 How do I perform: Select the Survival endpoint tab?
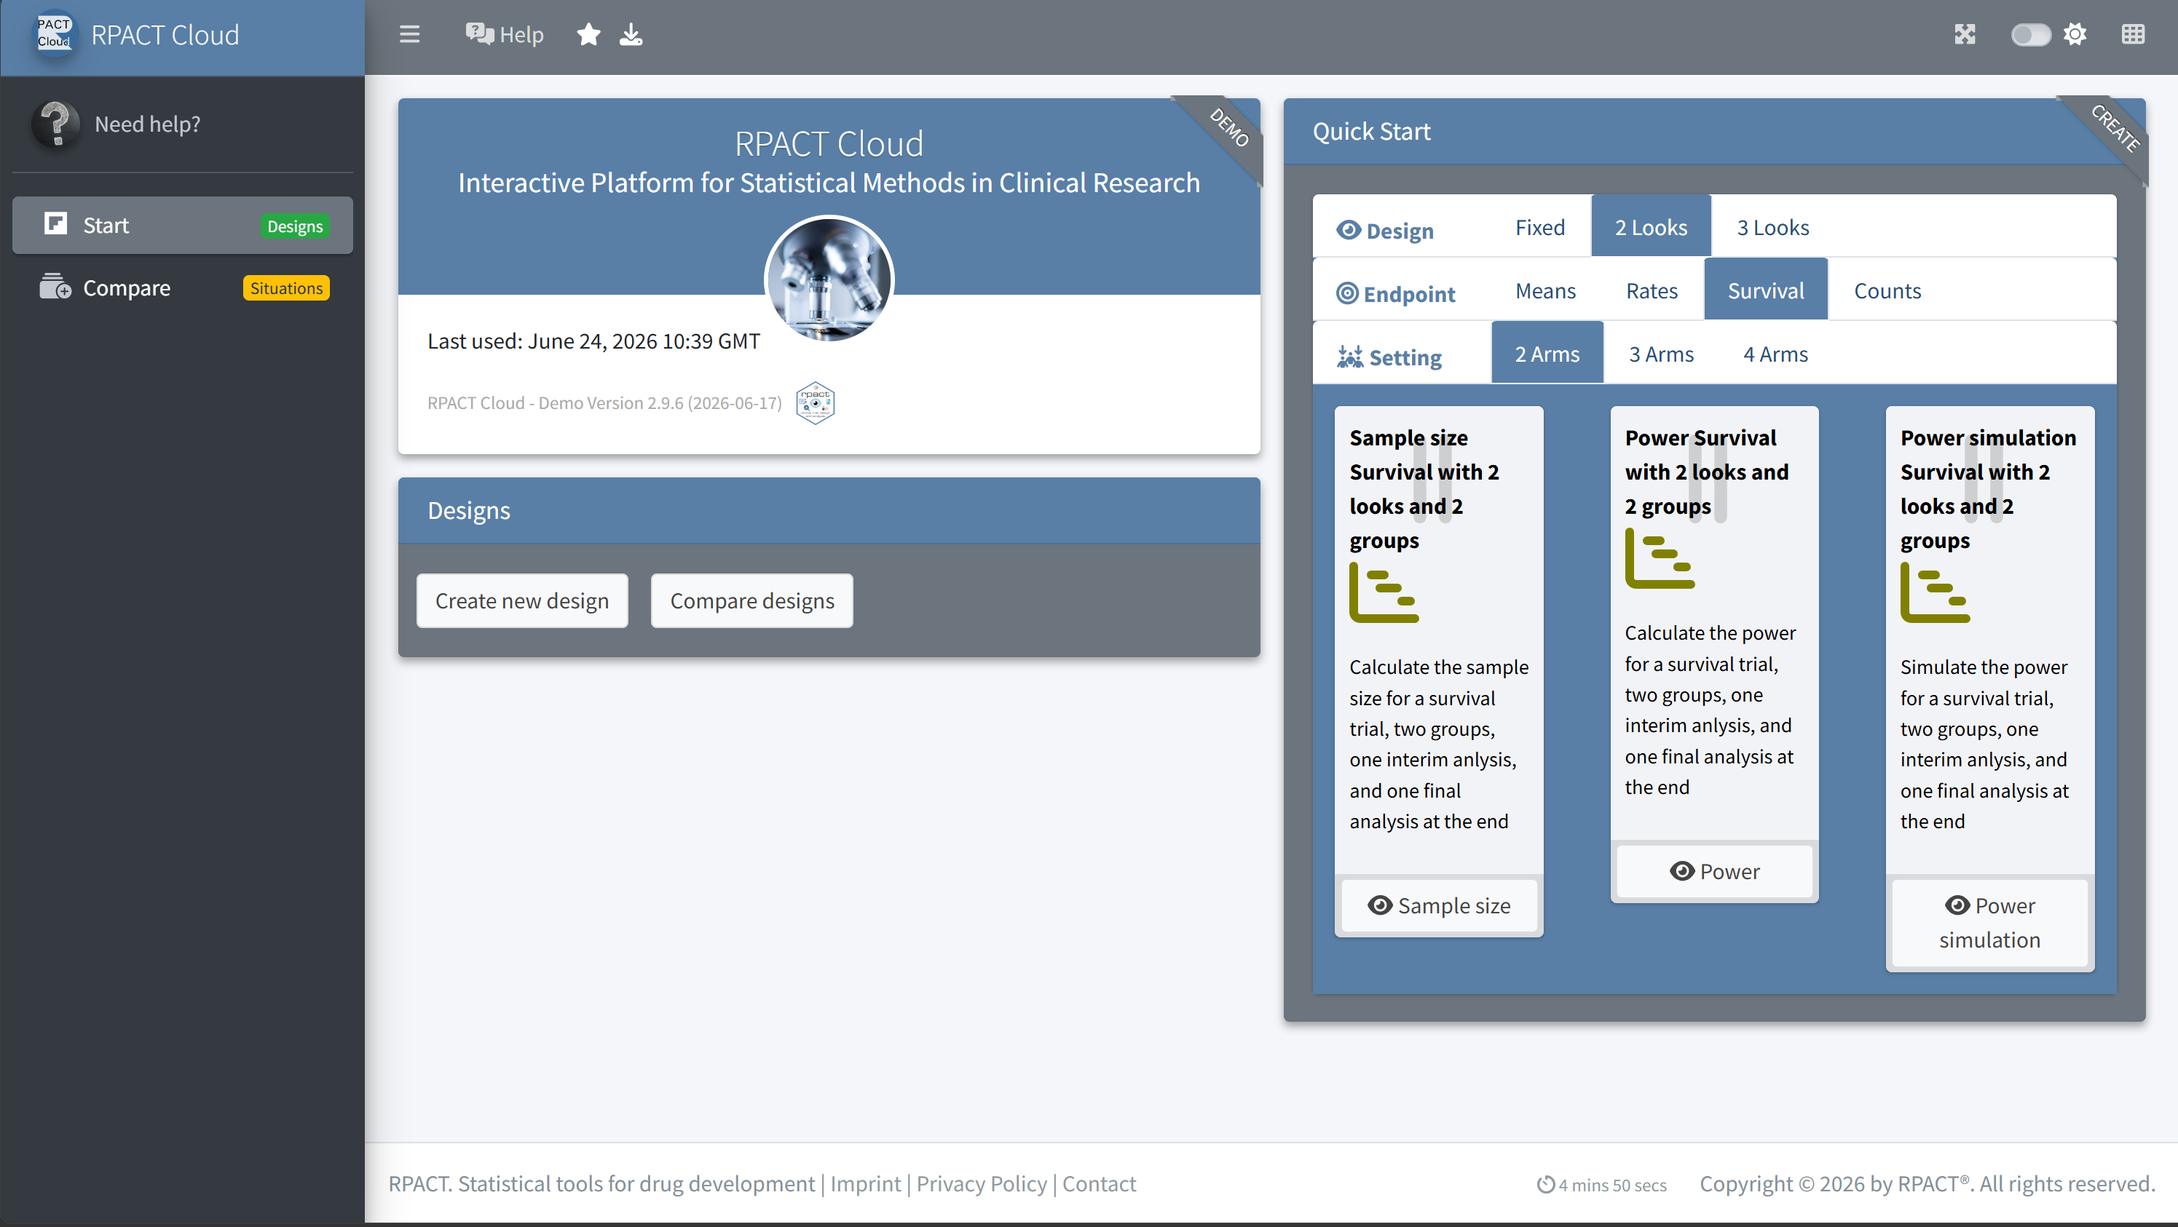click(x=1765, y=290)
